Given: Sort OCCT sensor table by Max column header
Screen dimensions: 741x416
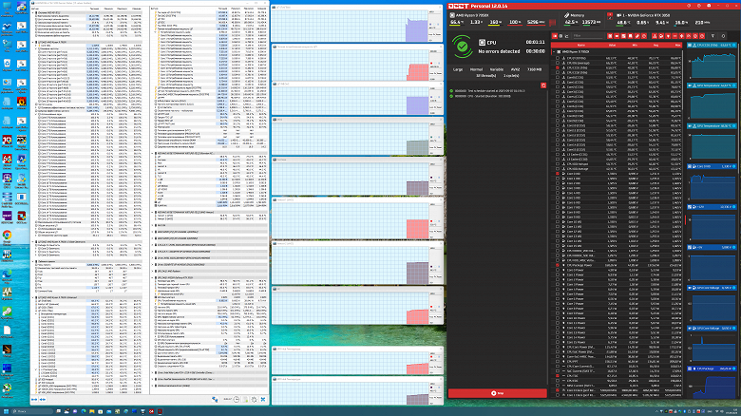Looking at the screenshot, I should [677, 45].
